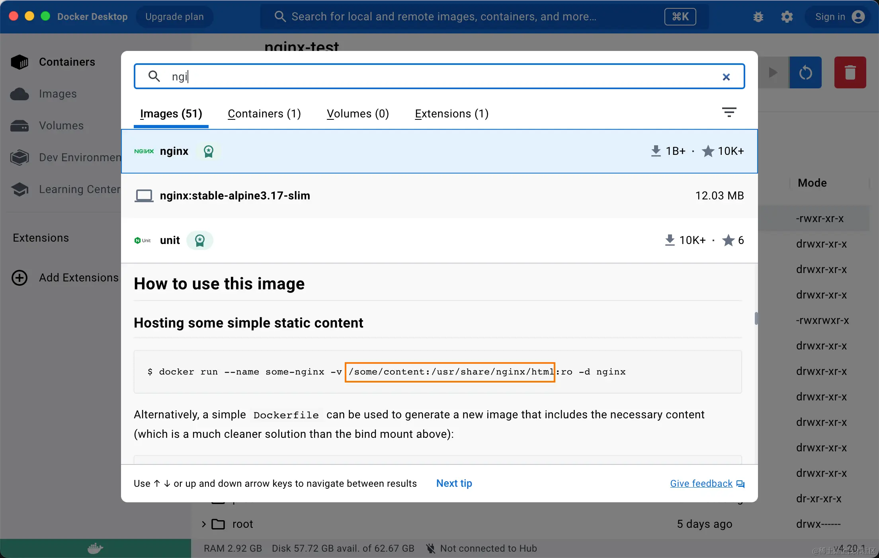Click the nginx official image badge

(208, 151)
